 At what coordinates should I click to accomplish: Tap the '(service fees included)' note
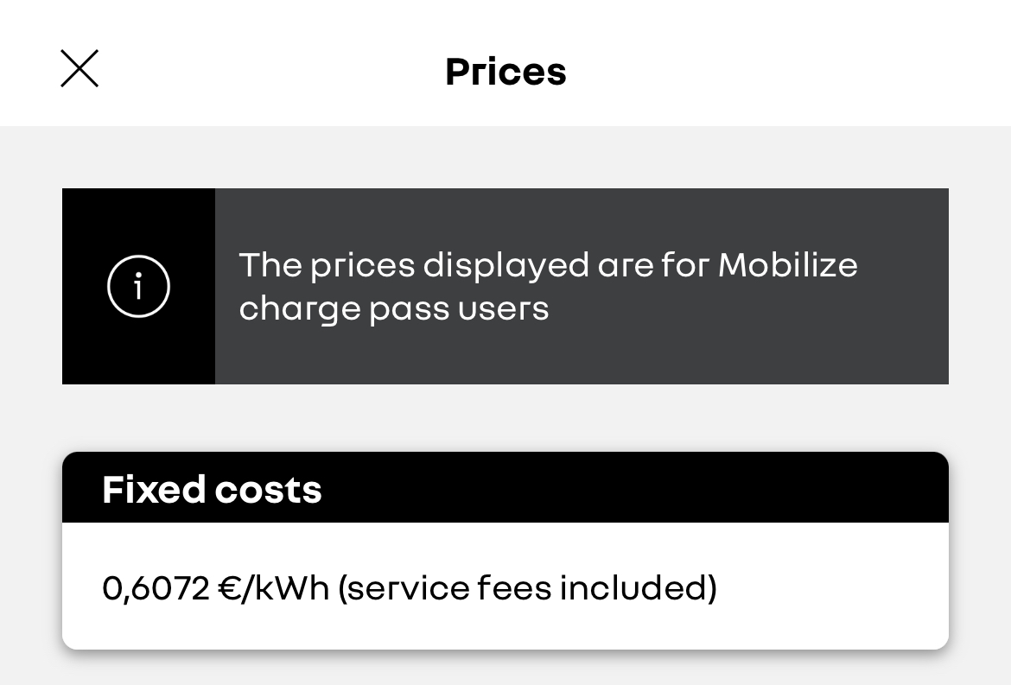527,587
